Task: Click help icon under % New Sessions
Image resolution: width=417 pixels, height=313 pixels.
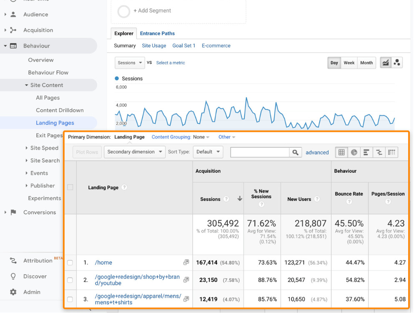Action: [x=261, y=204]
